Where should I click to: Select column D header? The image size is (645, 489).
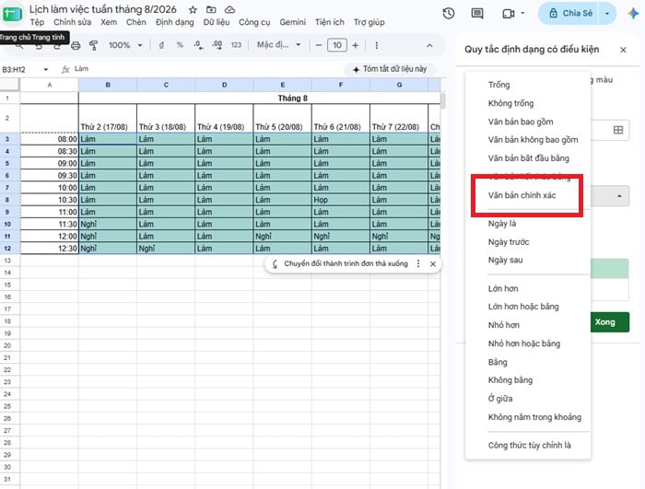click(224, 85)
